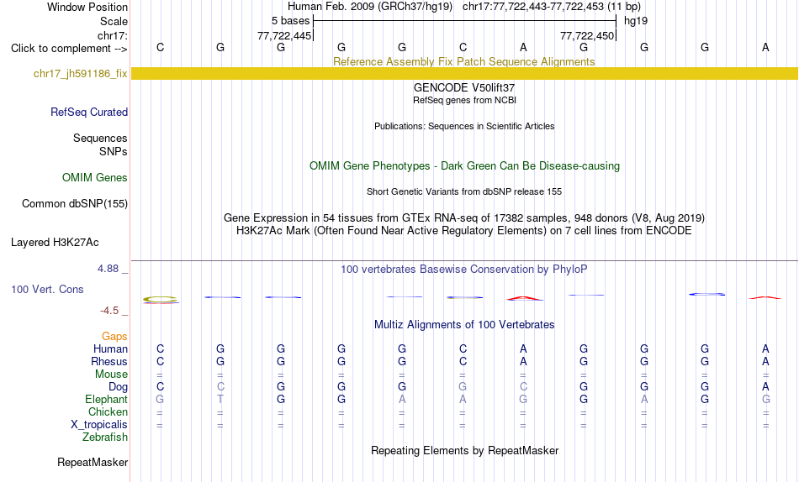Click 'Publications: Sequences in Scientific Articles' title
This screenshot has height=482, width=799.
464,126
